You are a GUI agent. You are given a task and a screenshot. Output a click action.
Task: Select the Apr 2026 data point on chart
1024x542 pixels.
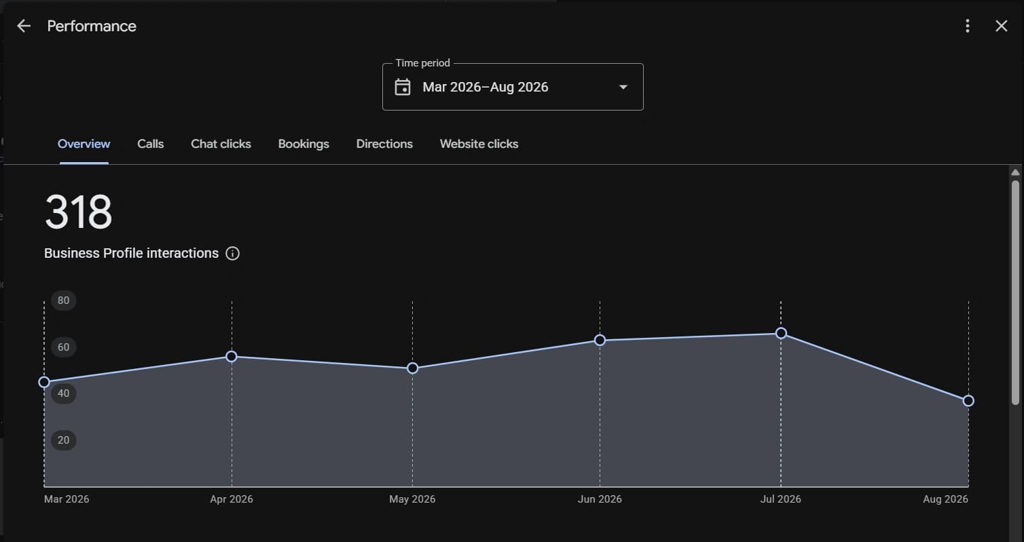232,356
